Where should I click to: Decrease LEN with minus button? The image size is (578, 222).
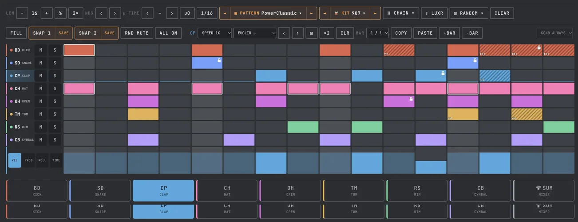pos(22,13)
